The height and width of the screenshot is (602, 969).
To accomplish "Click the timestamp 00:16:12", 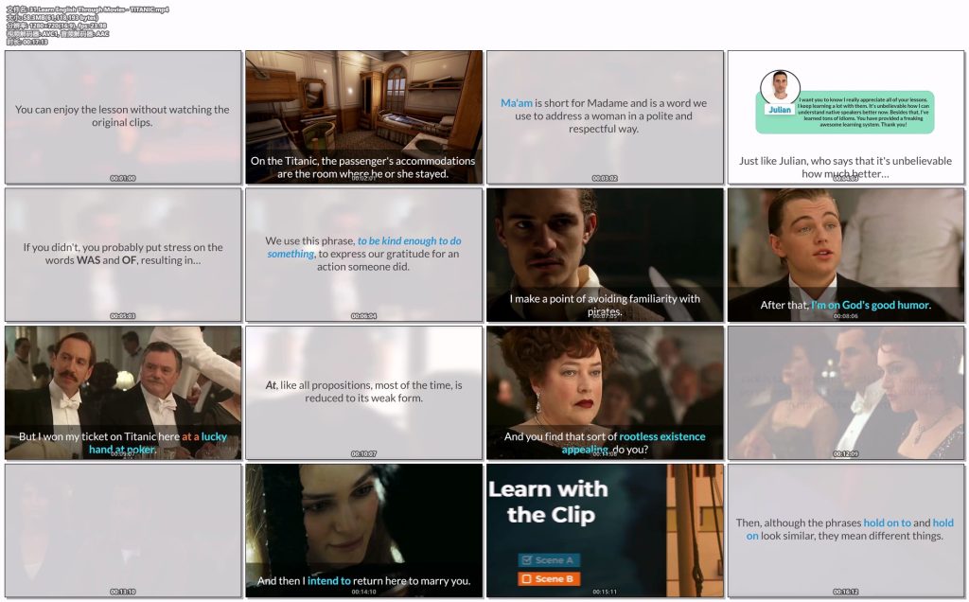I will pyautogui.click(x=845, y=592).
